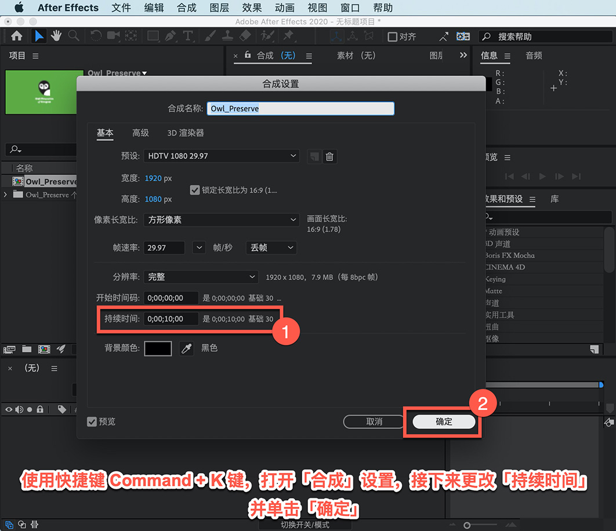Open the 分辨率 完整 dropdown

pos(201,277)
